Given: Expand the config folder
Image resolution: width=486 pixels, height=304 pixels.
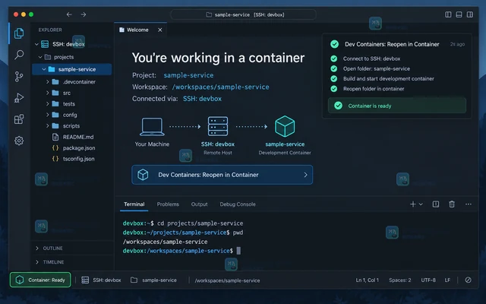Looking at the screenshot, I should 47,115.
